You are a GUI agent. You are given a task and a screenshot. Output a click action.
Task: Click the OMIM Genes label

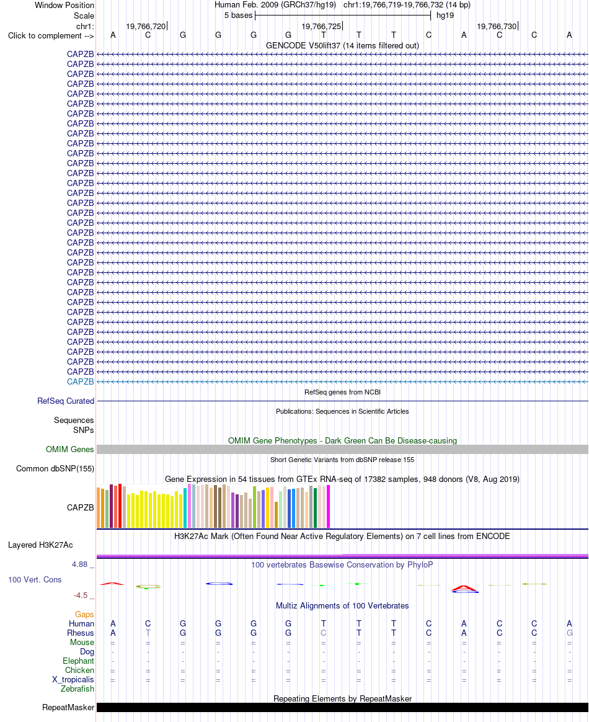pos(70,450)
